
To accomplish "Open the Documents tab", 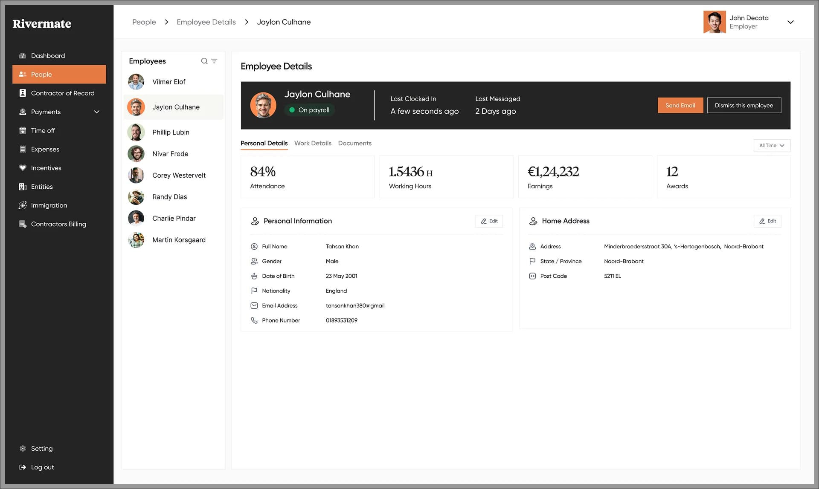I will [354, 143].
